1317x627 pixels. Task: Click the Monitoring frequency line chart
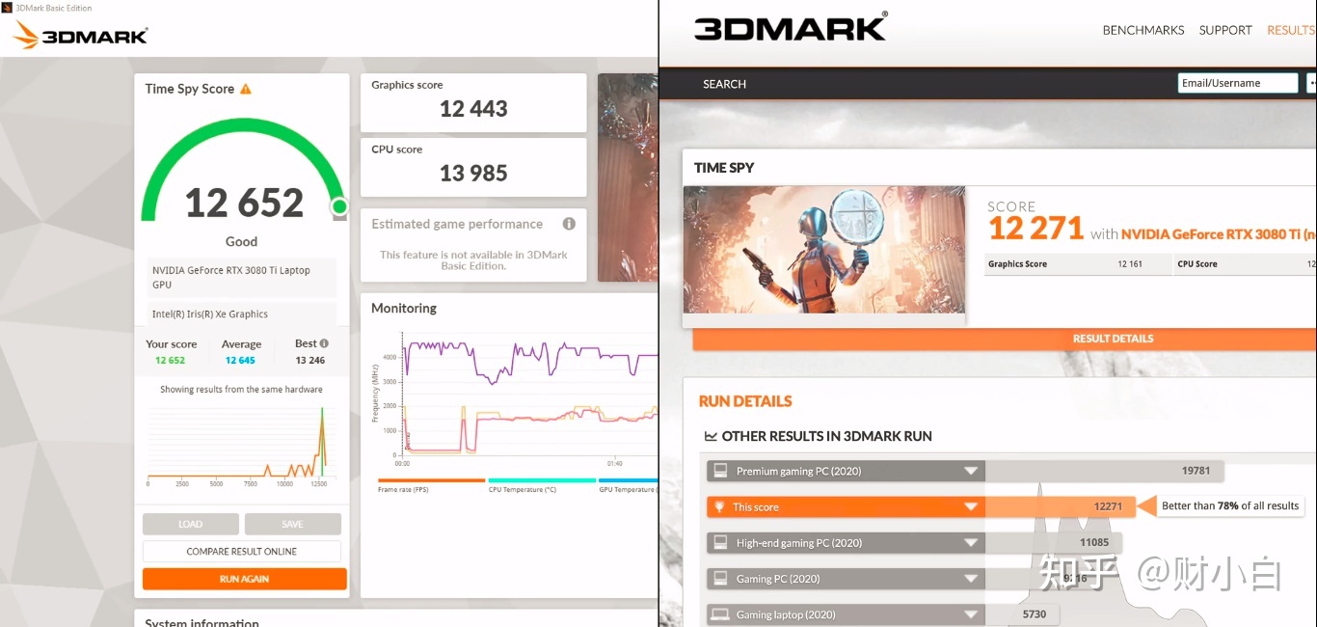click(x=530, y=394)
